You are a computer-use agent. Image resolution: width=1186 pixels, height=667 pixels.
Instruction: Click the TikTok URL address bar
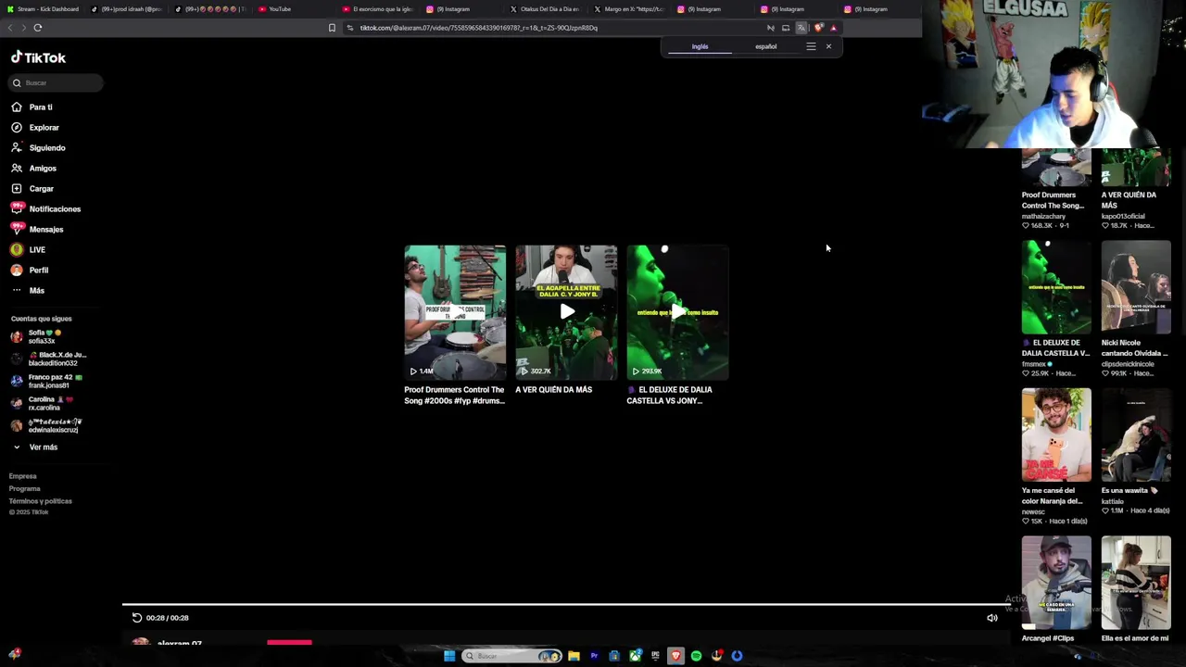pos(478,28)
